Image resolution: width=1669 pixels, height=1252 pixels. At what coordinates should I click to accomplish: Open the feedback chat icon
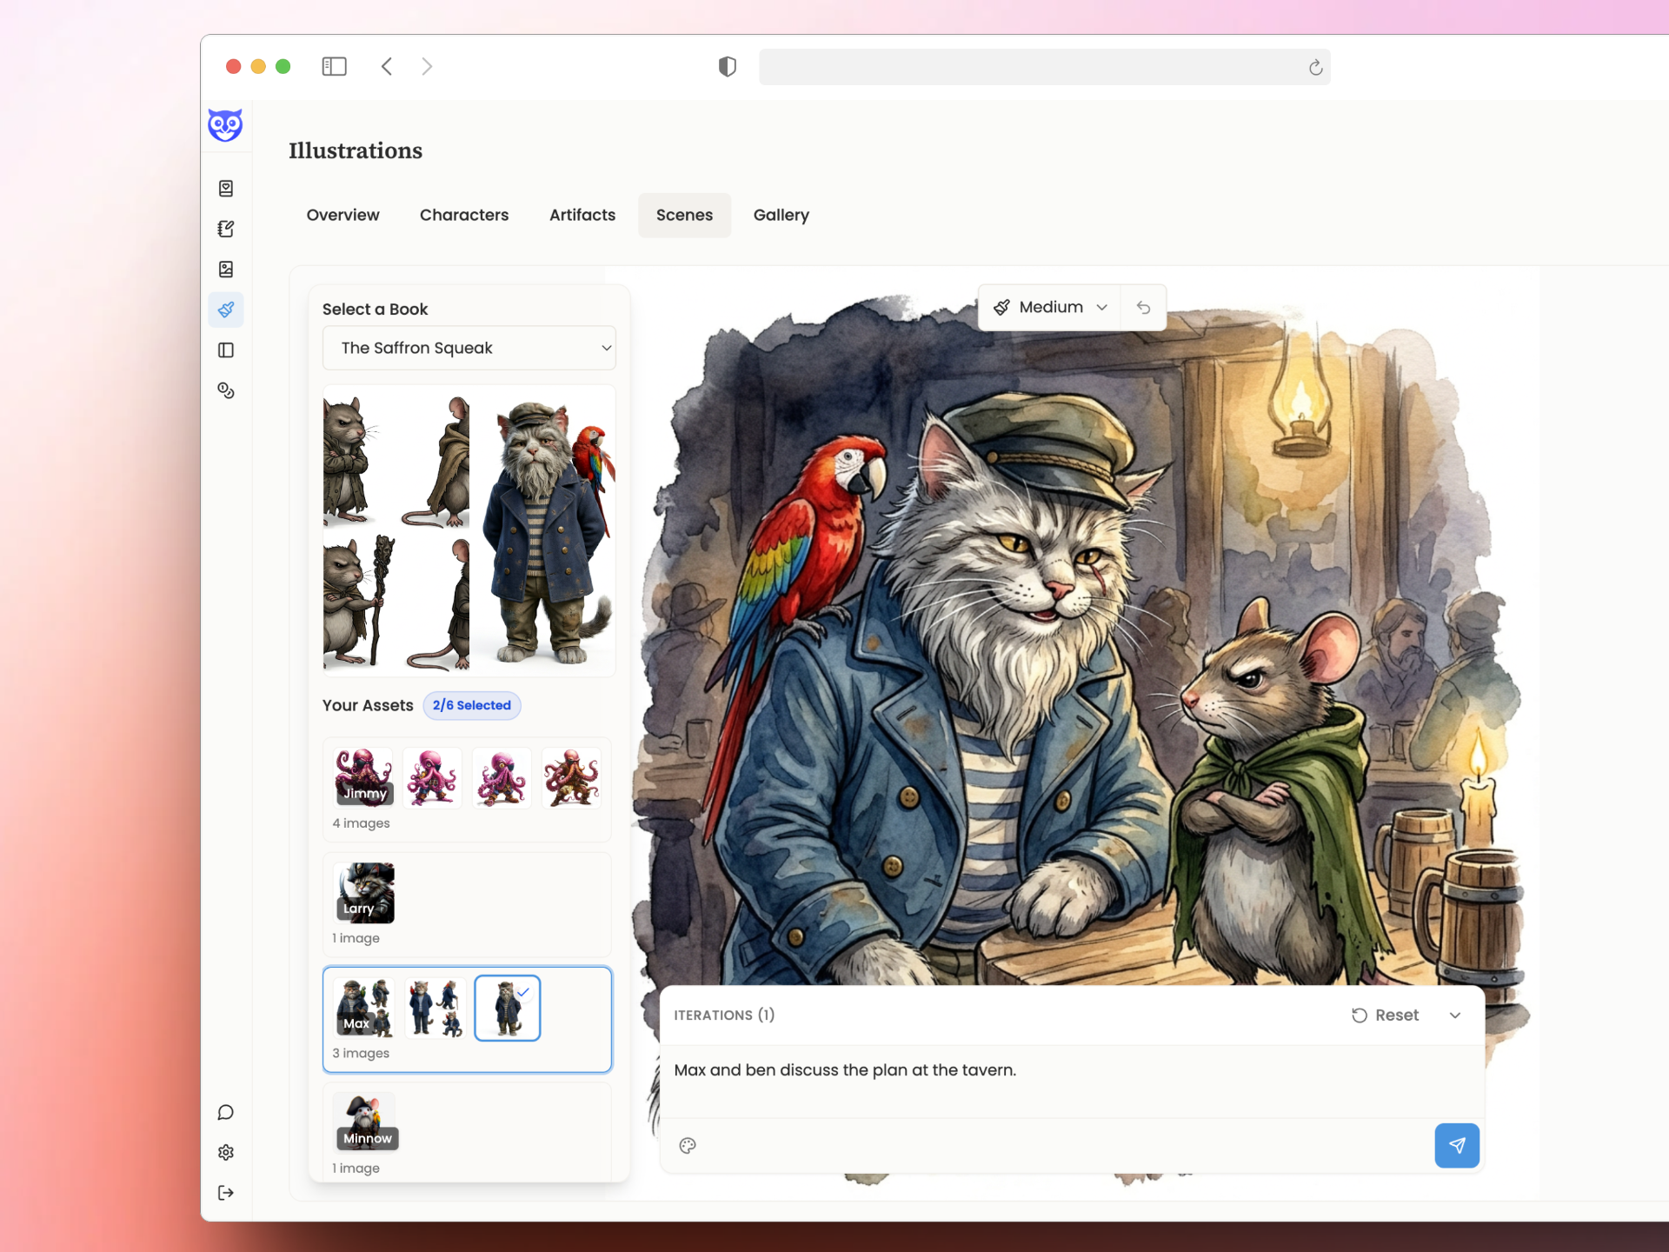coord(226,1111)
